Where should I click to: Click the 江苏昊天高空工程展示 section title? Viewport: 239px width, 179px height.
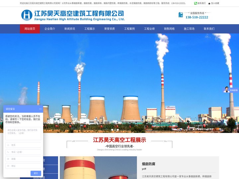[119, 140]
